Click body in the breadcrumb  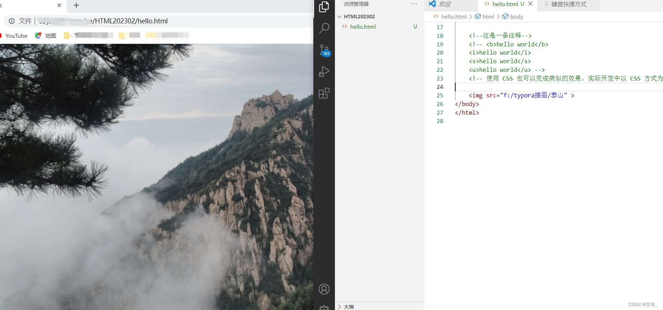(x=513, y=17)
